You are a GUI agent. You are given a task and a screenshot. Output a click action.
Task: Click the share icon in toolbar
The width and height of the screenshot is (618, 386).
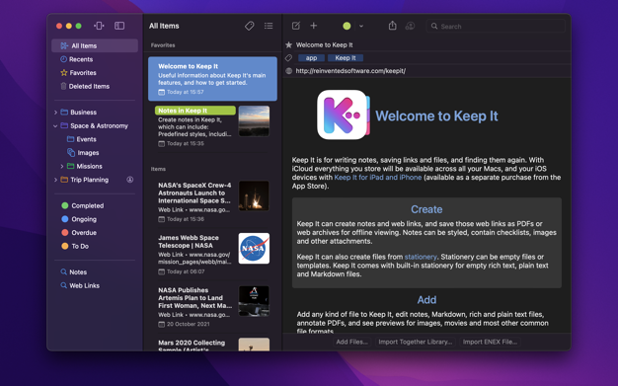[x=392, y=26]
